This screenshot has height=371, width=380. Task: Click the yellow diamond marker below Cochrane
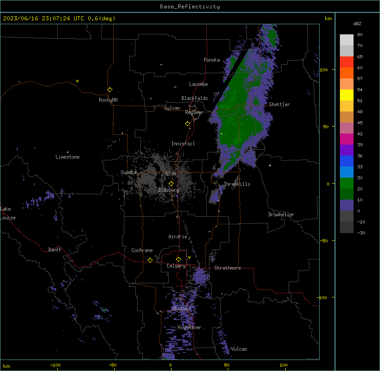coord(150,260)
